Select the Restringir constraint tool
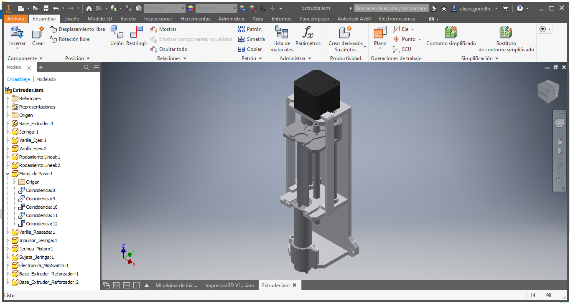The width and height of the screenshot is (570, 303). pos(137,36)
